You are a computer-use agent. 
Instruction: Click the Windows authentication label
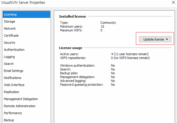click(x=78, y=65)
